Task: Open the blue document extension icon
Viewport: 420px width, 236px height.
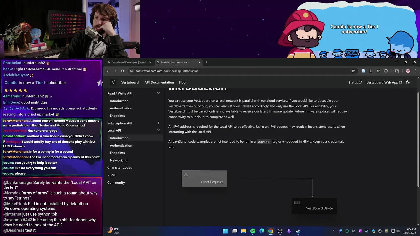Action: (x=363, y=71)
